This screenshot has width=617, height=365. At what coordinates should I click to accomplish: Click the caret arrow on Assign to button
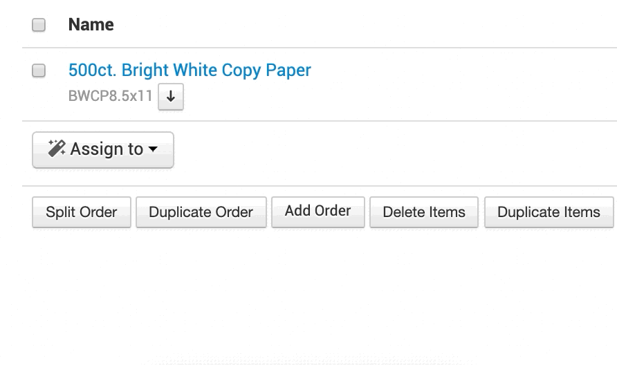[153, 149]
